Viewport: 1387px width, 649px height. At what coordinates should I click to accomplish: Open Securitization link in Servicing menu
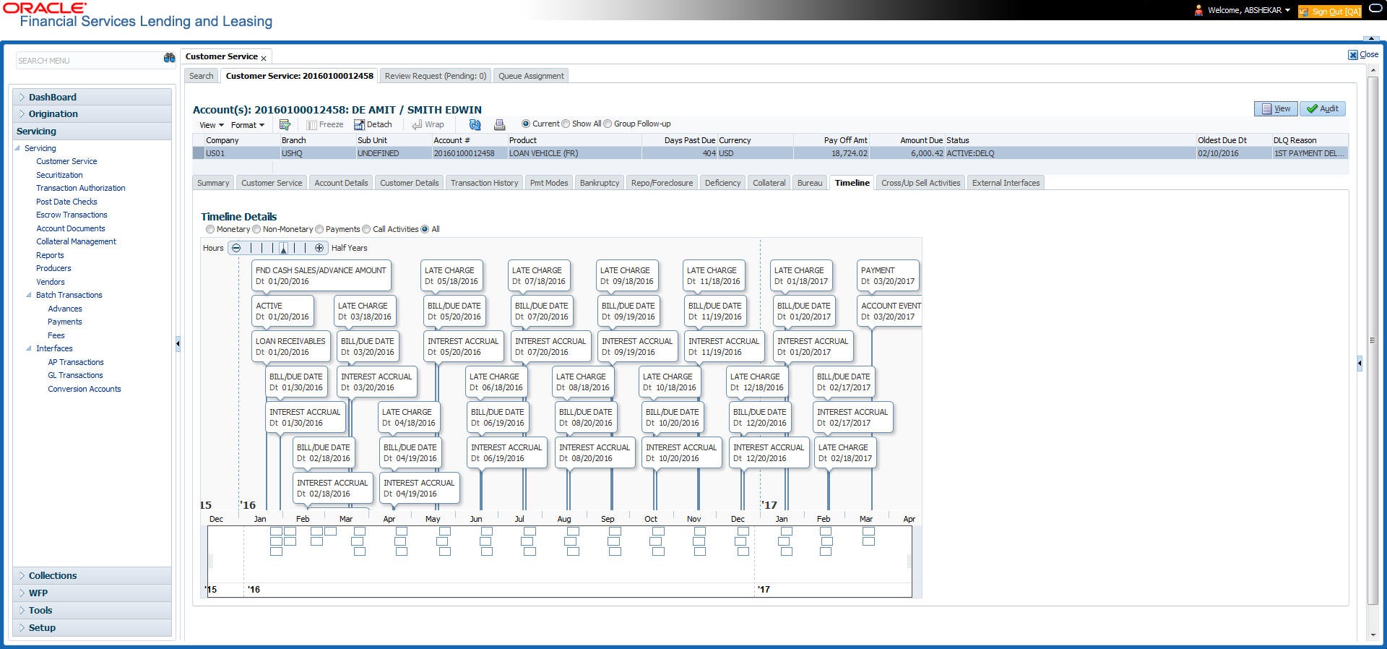[x=59, y=175]
